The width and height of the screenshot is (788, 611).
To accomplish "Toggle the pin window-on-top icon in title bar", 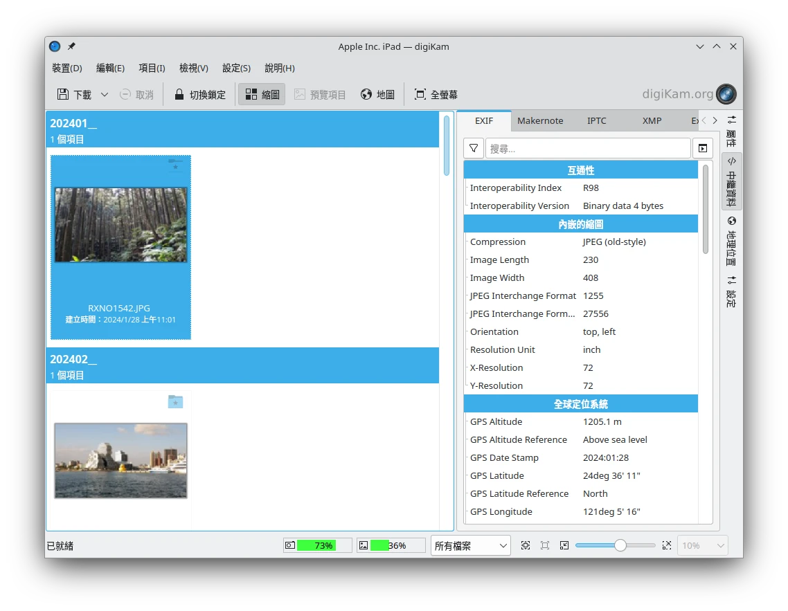I will coord(71,46).
